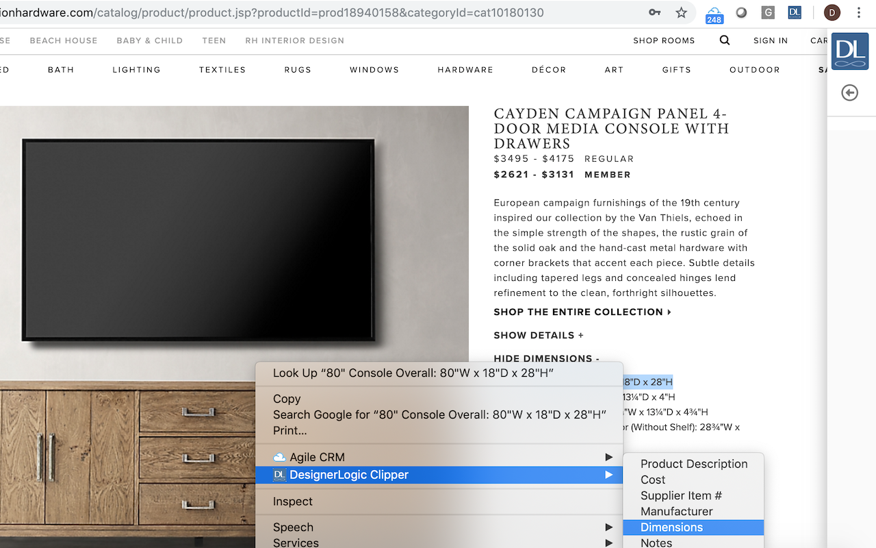876x548 pixels.
Task: Open the OUTDOOR category
Action: [x=755, y=70]
